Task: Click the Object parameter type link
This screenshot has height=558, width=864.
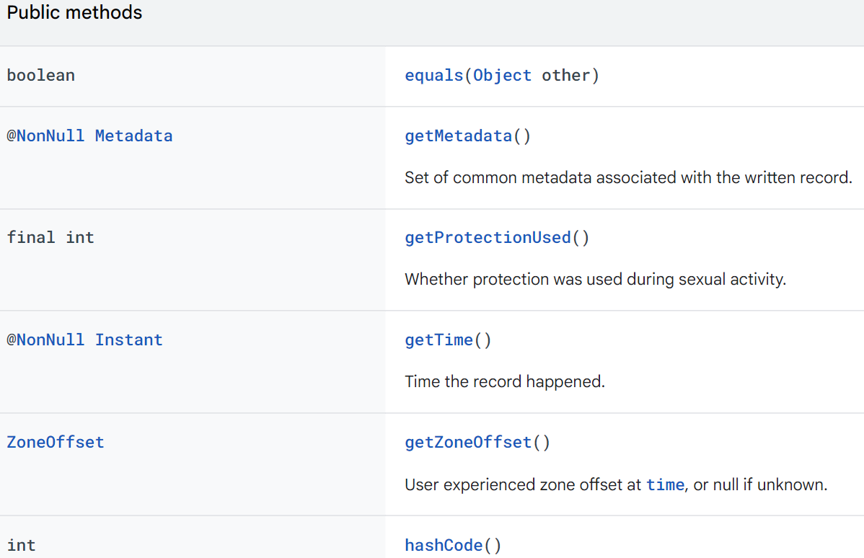Action: [x=502, y=76]
